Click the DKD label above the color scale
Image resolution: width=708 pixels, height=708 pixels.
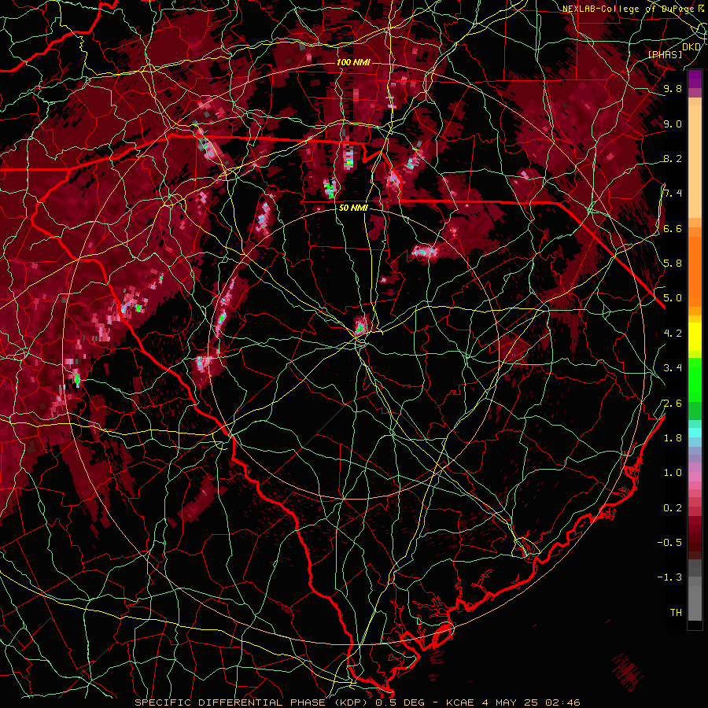click(x=691, y=47)
